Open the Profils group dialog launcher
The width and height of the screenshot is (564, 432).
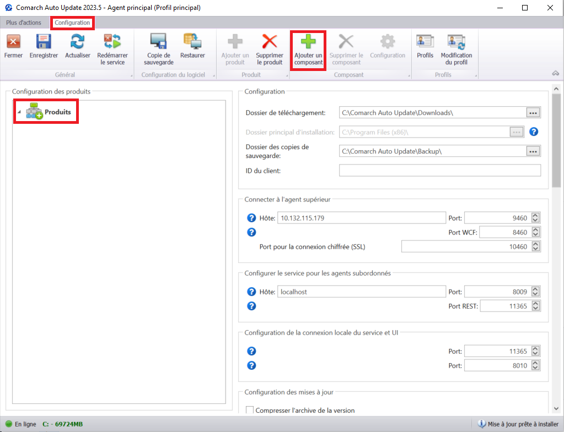click(x=476, y=76)
